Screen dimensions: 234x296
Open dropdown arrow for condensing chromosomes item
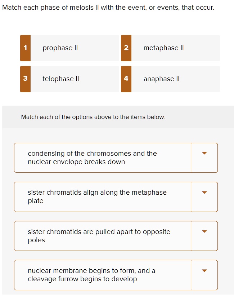pos(204,154)
